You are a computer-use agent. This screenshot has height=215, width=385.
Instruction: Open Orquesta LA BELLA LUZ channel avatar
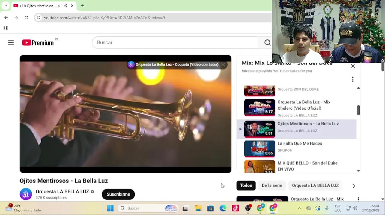(x=26, y=194)
